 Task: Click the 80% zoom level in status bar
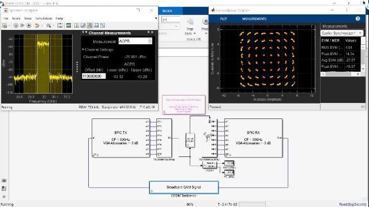point(190,205)
